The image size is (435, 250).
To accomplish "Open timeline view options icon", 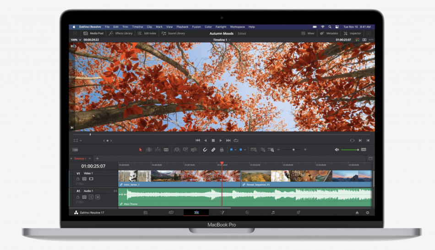I will [x=75, y=150].
